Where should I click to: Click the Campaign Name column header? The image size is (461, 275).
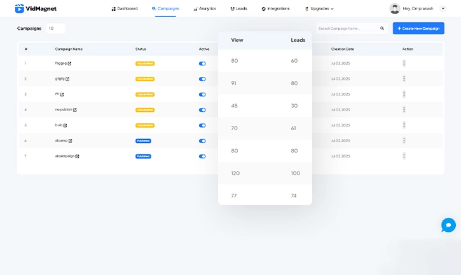point(69,49)
